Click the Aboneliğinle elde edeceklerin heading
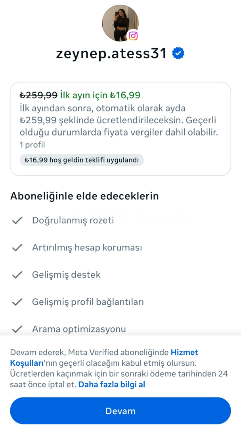Viewport: 241px width, 428px height. [x=84, y=196]
